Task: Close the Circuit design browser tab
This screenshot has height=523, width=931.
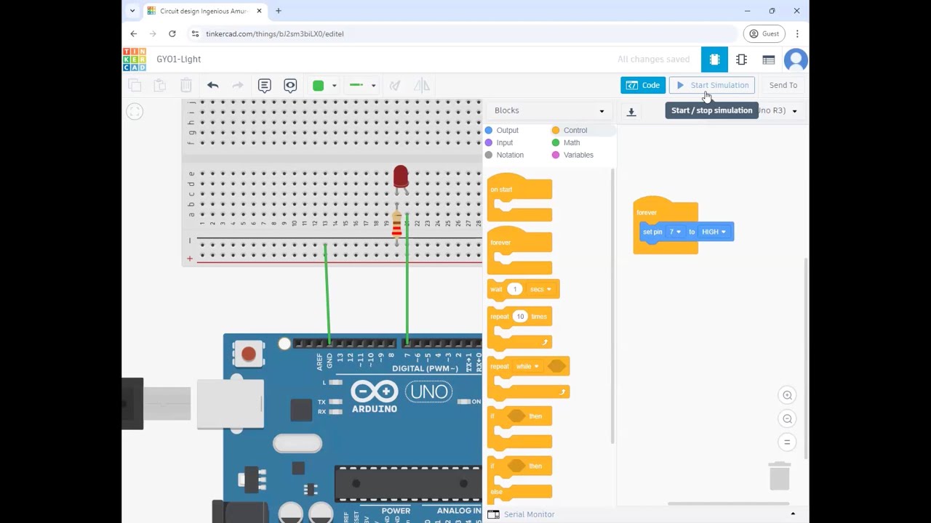Action: (x=259, y=11)
